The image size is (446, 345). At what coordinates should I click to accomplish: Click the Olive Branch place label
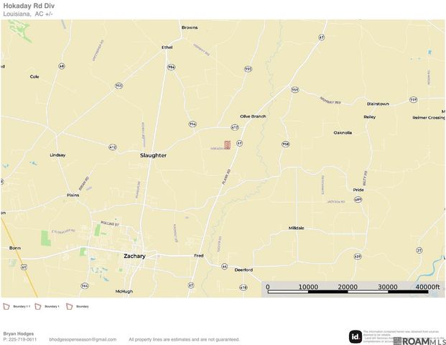pyautogui.click(x=253, y=116)
